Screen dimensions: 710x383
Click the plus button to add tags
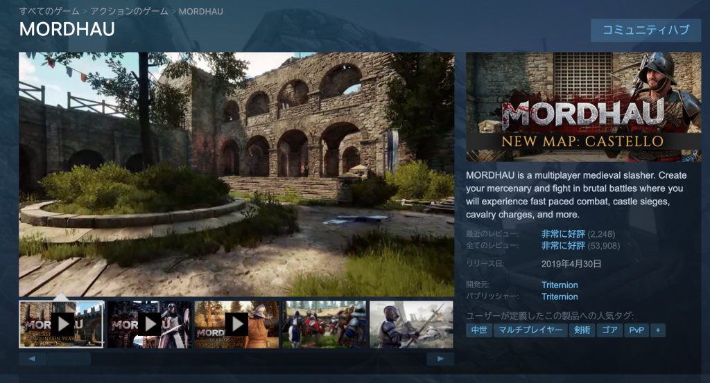tap(658, 330)
